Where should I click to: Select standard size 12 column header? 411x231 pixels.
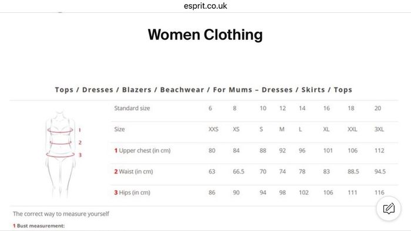point(282,108)
